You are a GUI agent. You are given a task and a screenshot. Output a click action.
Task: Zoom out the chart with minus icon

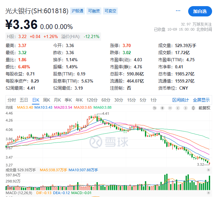[x=170, y=108]
